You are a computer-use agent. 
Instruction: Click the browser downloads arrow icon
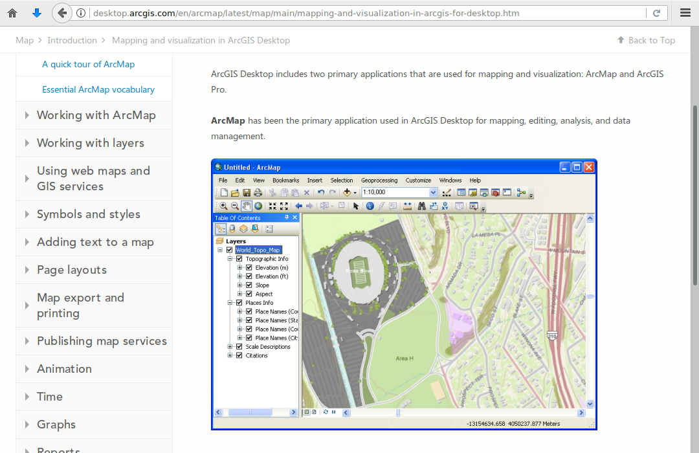pos(37,13)
